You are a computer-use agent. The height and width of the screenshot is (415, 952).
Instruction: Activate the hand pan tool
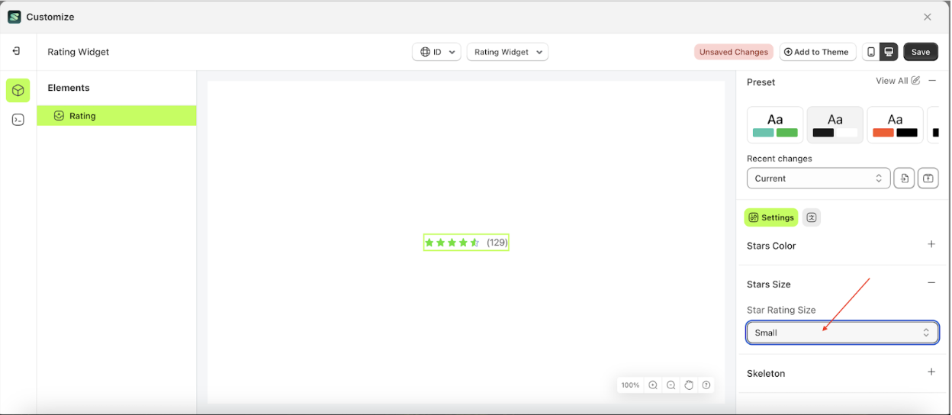pos(689,385)
